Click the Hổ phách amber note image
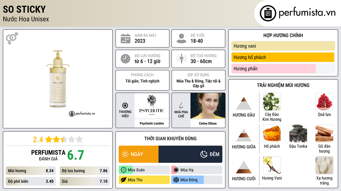This screenshot has height=191, width=341. [x=272, y=133]
